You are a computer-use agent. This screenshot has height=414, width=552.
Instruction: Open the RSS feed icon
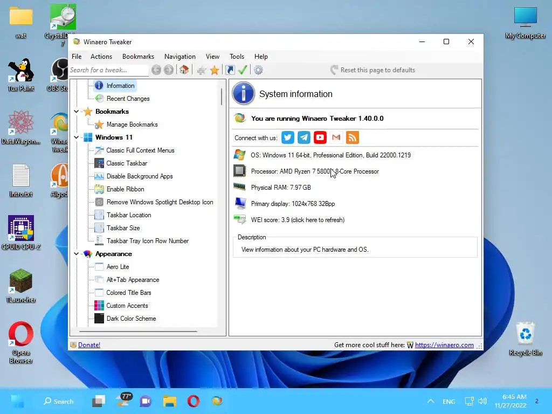click(353, 137)
